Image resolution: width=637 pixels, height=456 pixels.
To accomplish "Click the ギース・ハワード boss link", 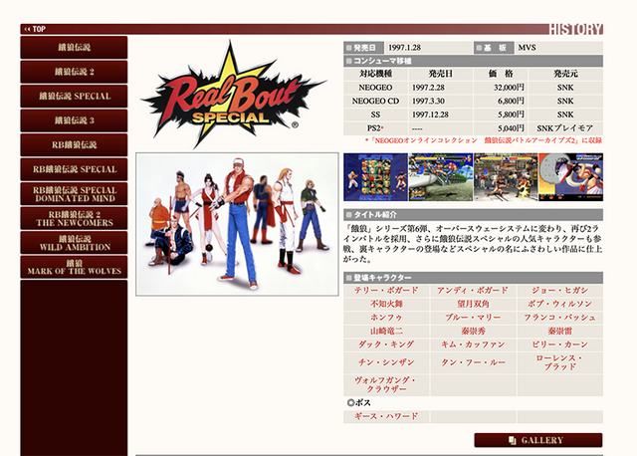I will (386, 416).
